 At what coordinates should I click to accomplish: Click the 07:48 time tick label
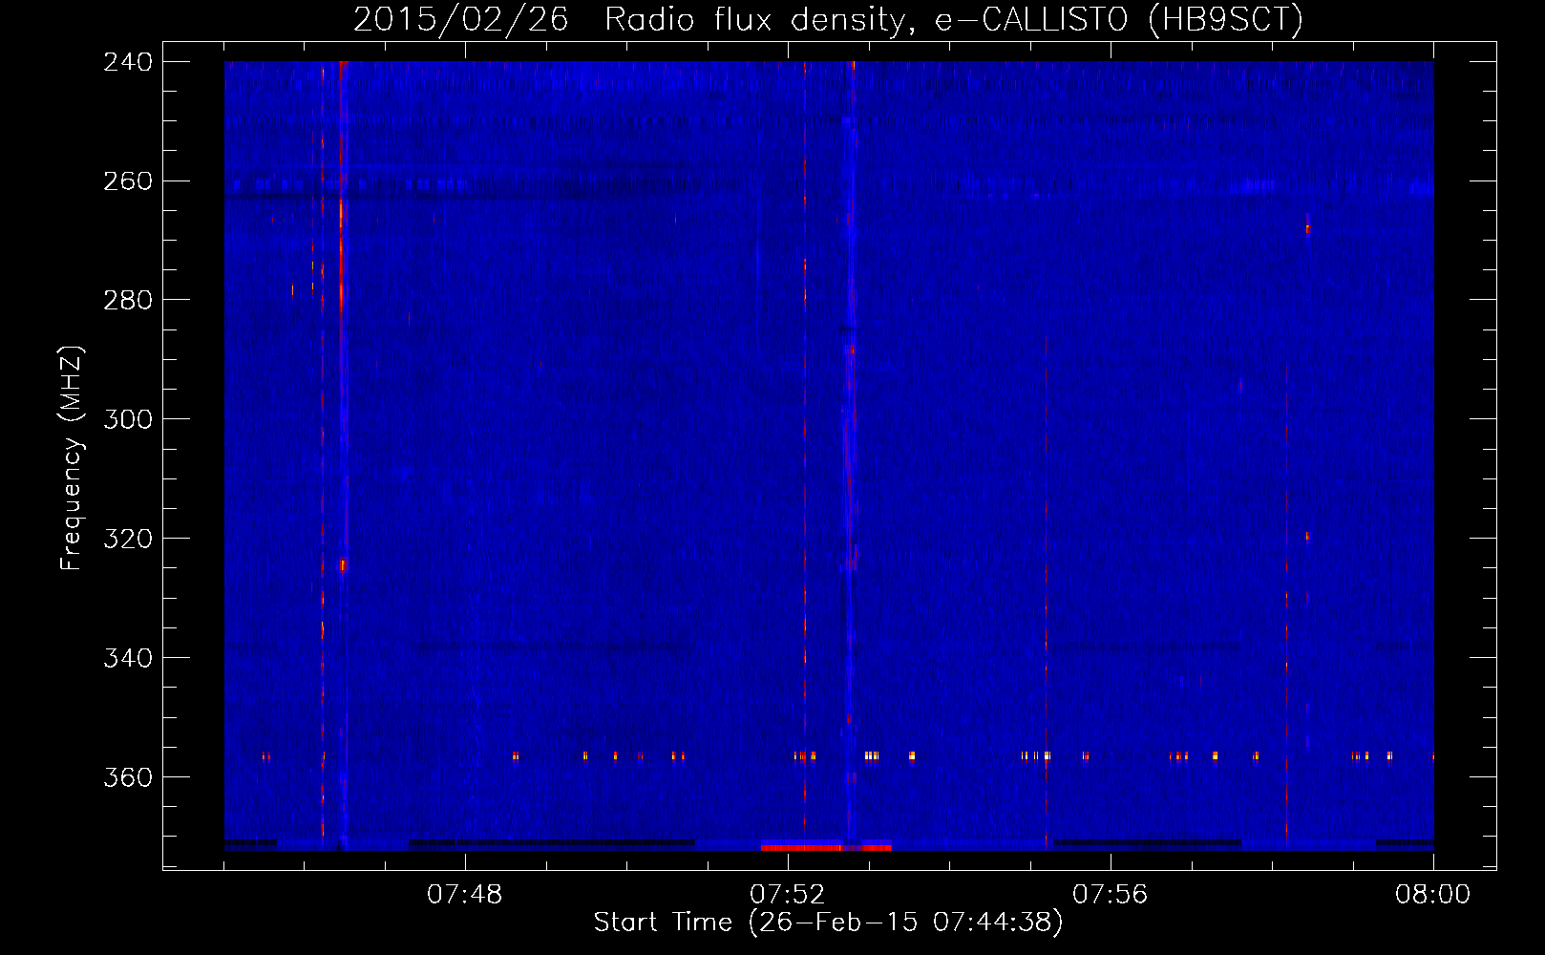[x=465, y=895]
